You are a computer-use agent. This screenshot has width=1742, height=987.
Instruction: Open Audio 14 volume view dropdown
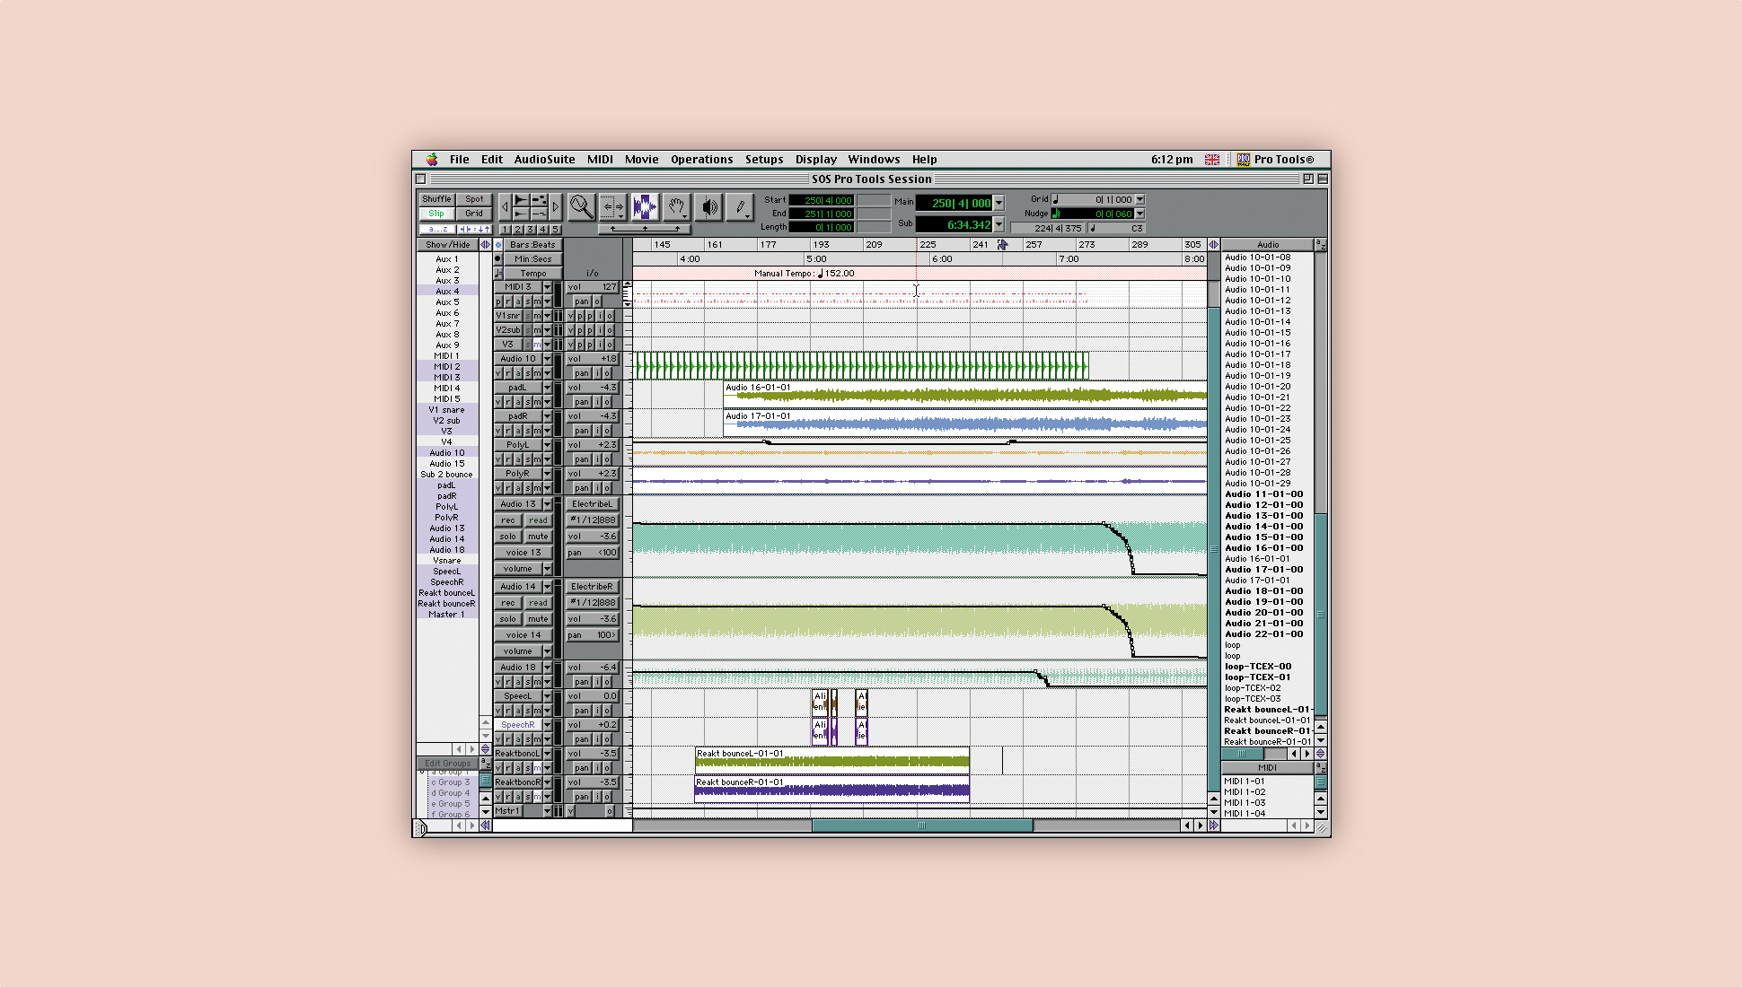547,651
